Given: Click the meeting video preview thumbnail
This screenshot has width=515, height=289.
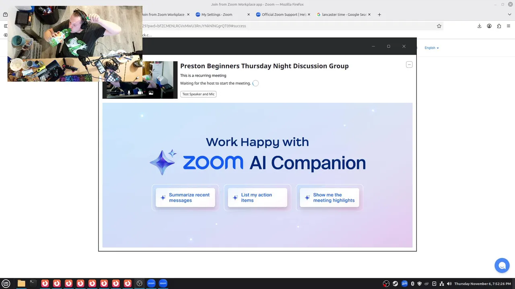Looking at the screenshot, I should tap(140, 80).
